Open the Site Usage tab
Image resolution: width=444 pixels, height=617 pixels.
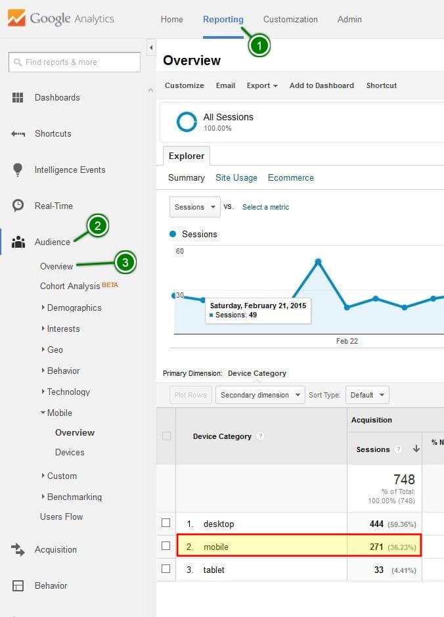pos(236,177)
